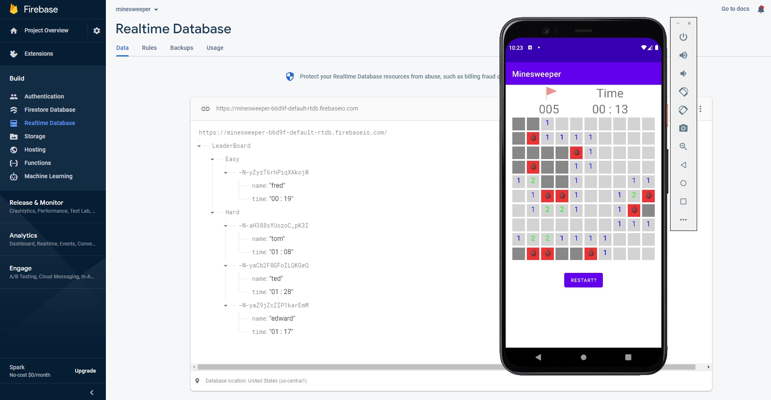771x400 pixels.
Task: Open notifications bell icon
Action: 761,9
